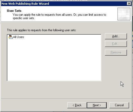133x112 pixels.
Task: Click the disabled Edit... button
Action: point(116,44)
